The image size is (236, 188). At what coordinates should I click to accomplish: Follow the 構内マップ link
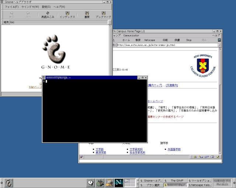155,85
